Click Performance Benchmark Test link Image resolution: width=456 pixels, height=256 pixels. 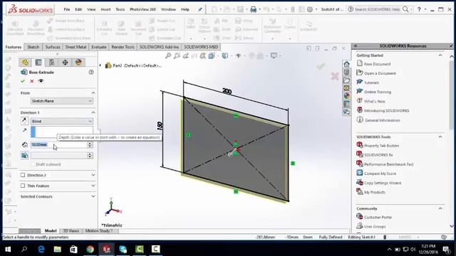coord(388,164)
